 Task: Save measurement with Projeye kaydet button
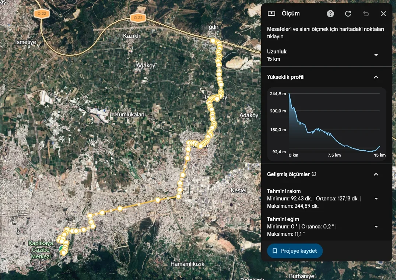(x=295, y=251)
